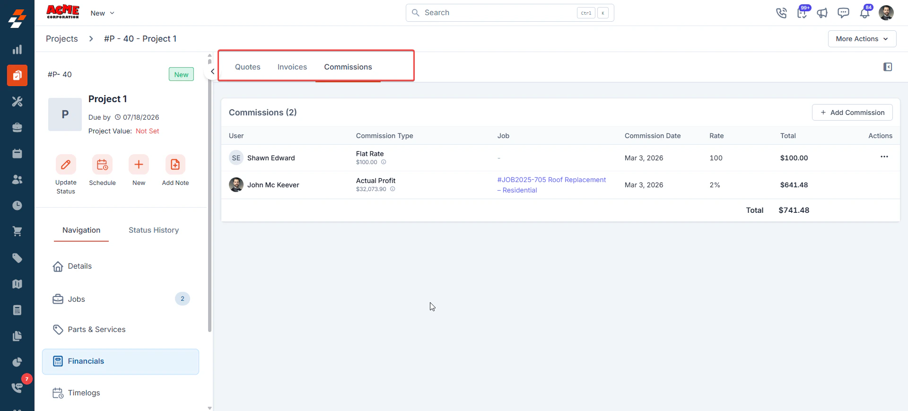Click the Add Note document icon

175,165
